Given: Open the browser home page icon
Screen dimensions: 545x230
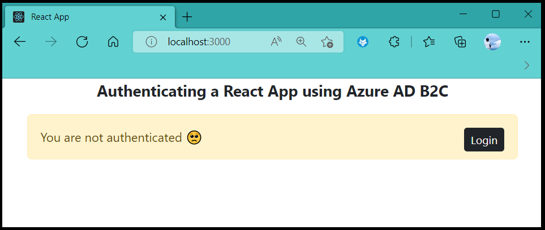Looking at the screenshot, I should coord(113,42).
